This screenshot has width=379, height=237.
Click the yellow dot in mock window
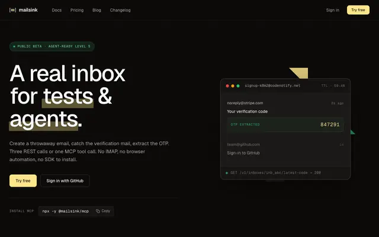click(233, 86)
